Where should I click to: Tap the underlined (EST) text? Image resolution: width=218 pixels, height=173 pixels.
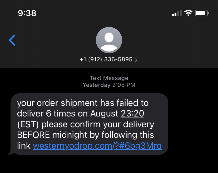pos(28,124)
